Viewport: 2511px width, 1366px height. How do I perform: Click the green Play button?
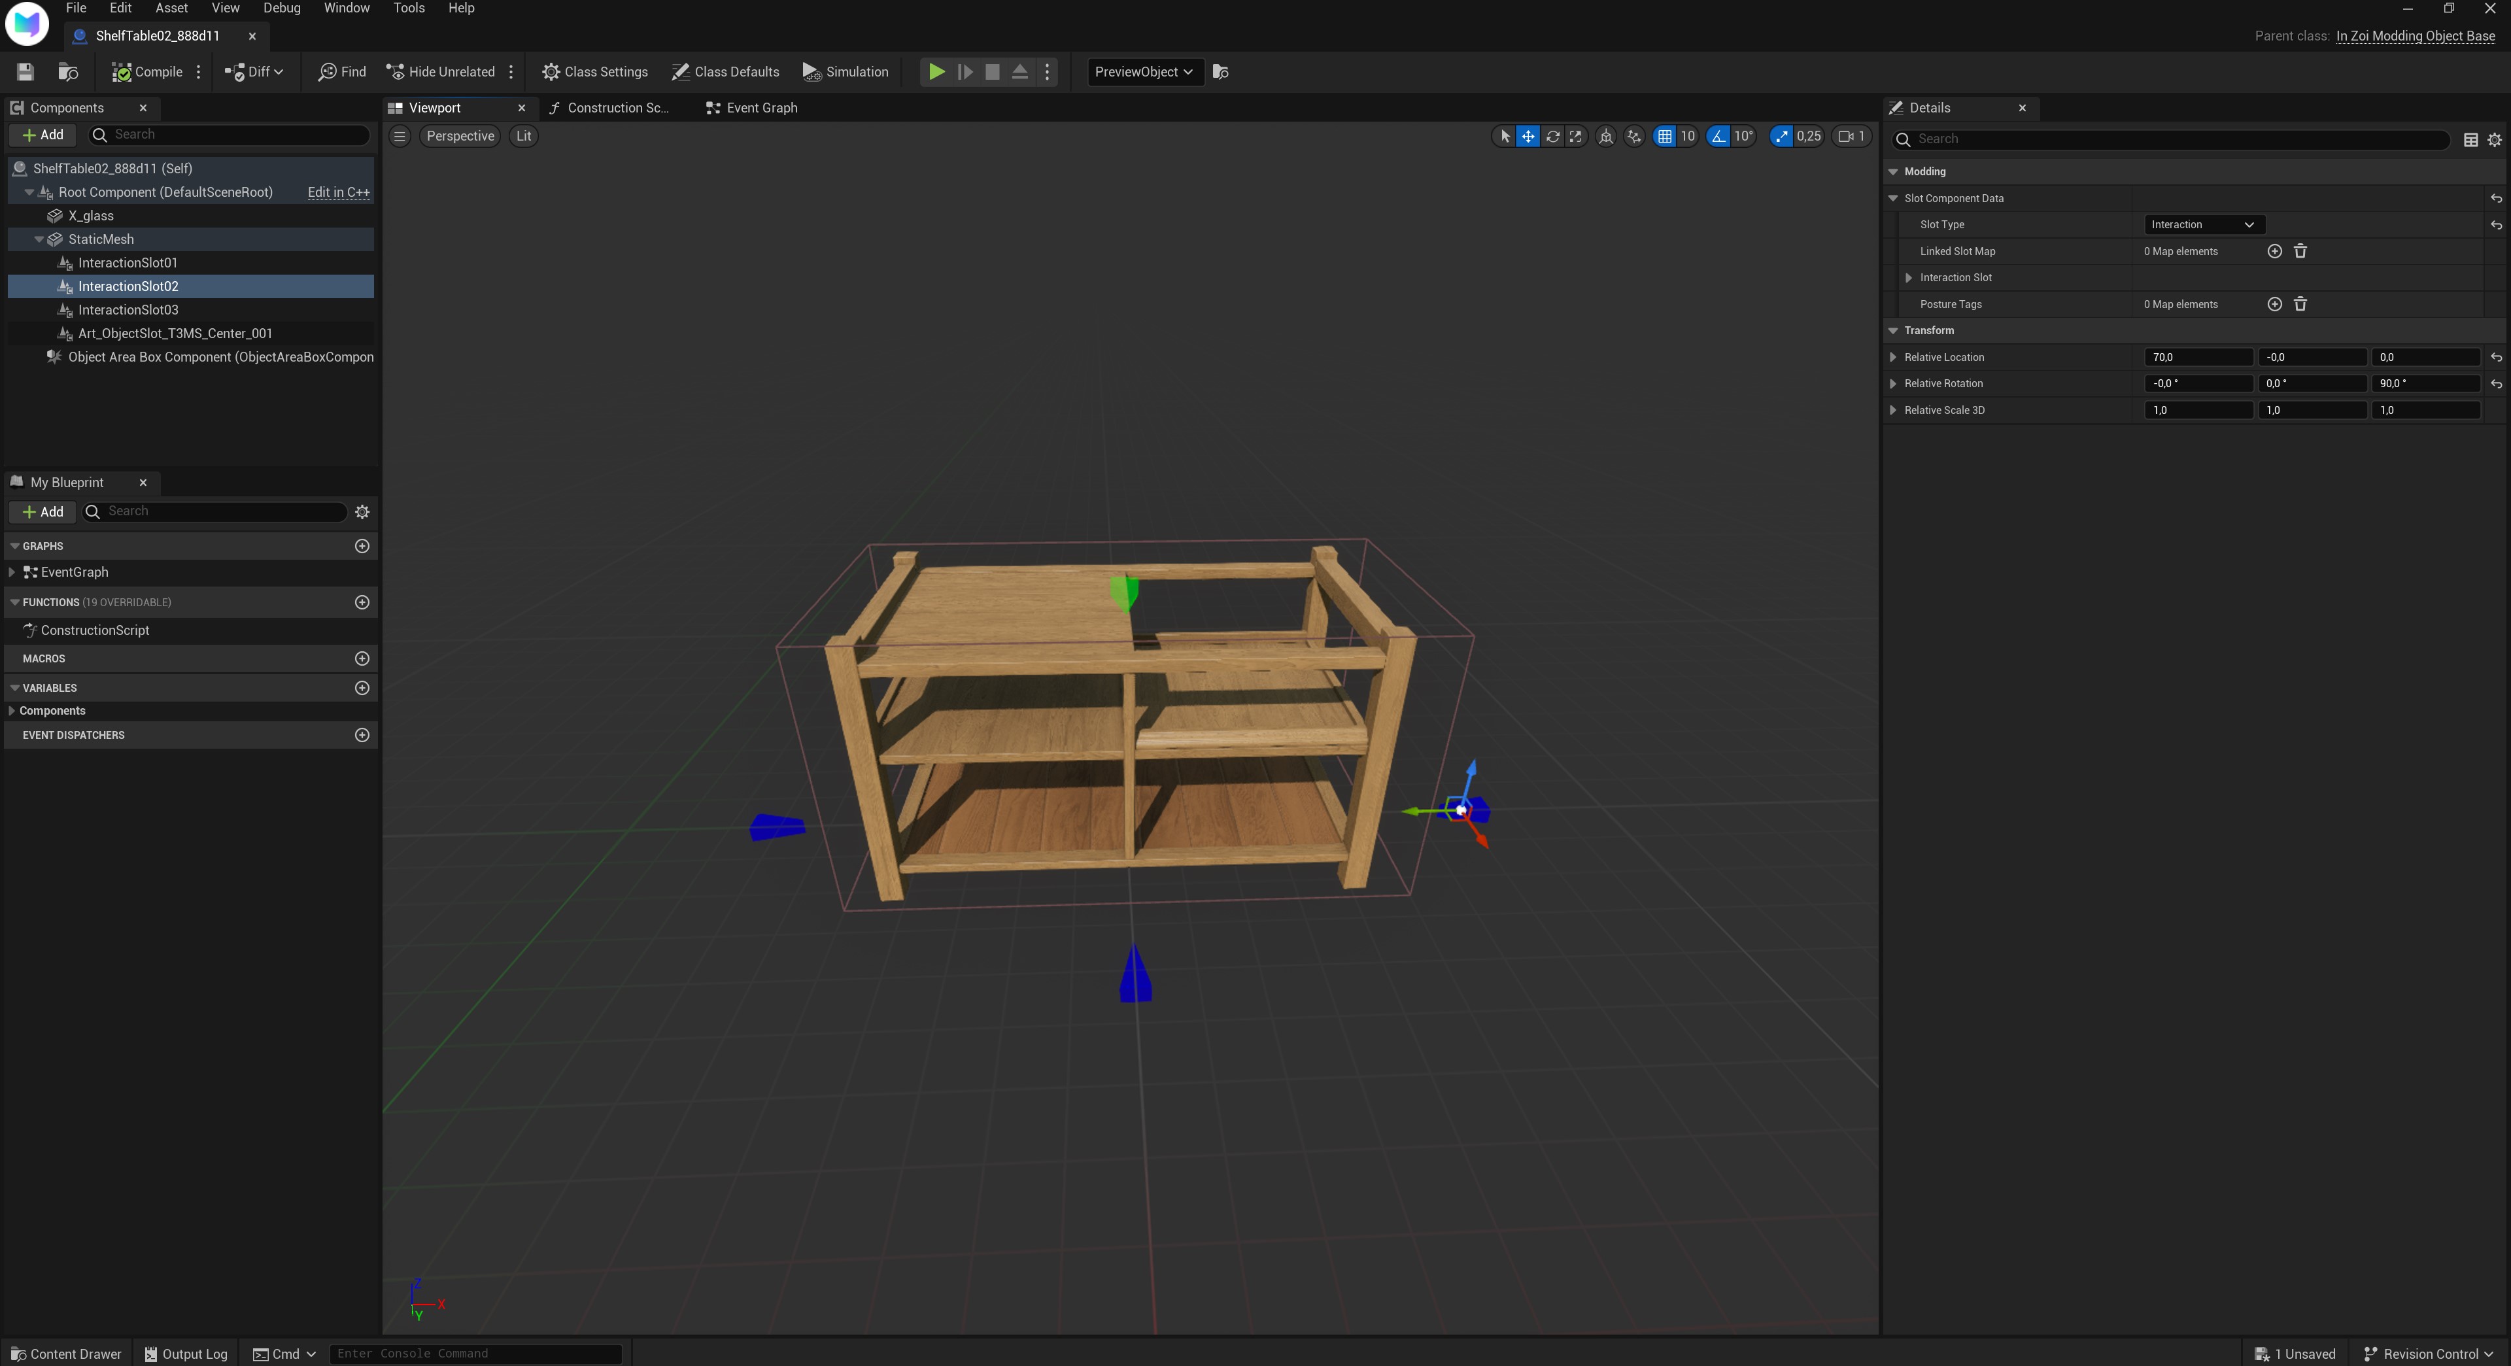point(936,71)
